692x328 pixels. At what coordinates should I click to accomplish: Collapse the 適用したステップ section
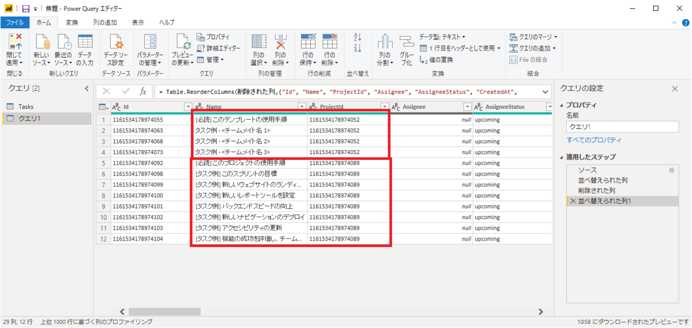(562, 157)
